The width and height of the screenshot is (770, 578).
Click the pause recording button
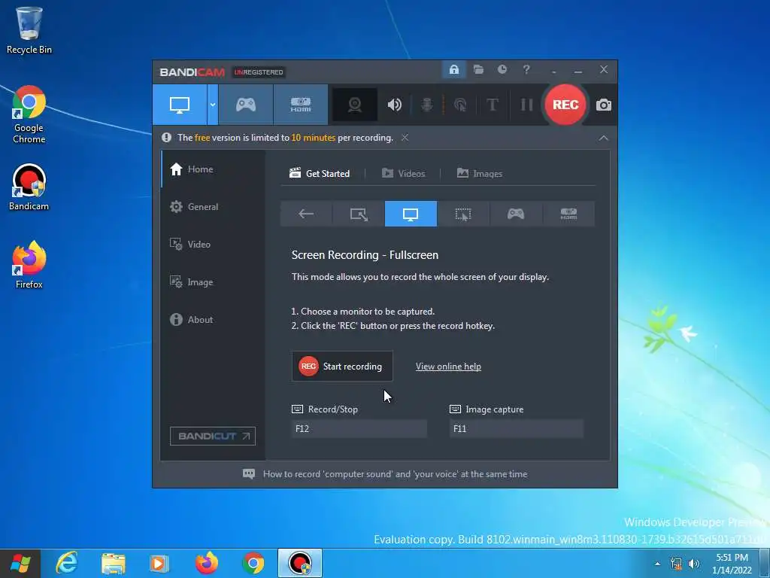pyautogui.click(x=526, y=105)
